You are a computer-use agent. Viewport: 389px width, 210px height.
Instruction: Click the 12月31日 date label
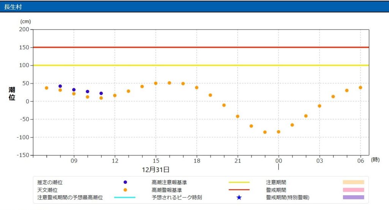(155, 170)
